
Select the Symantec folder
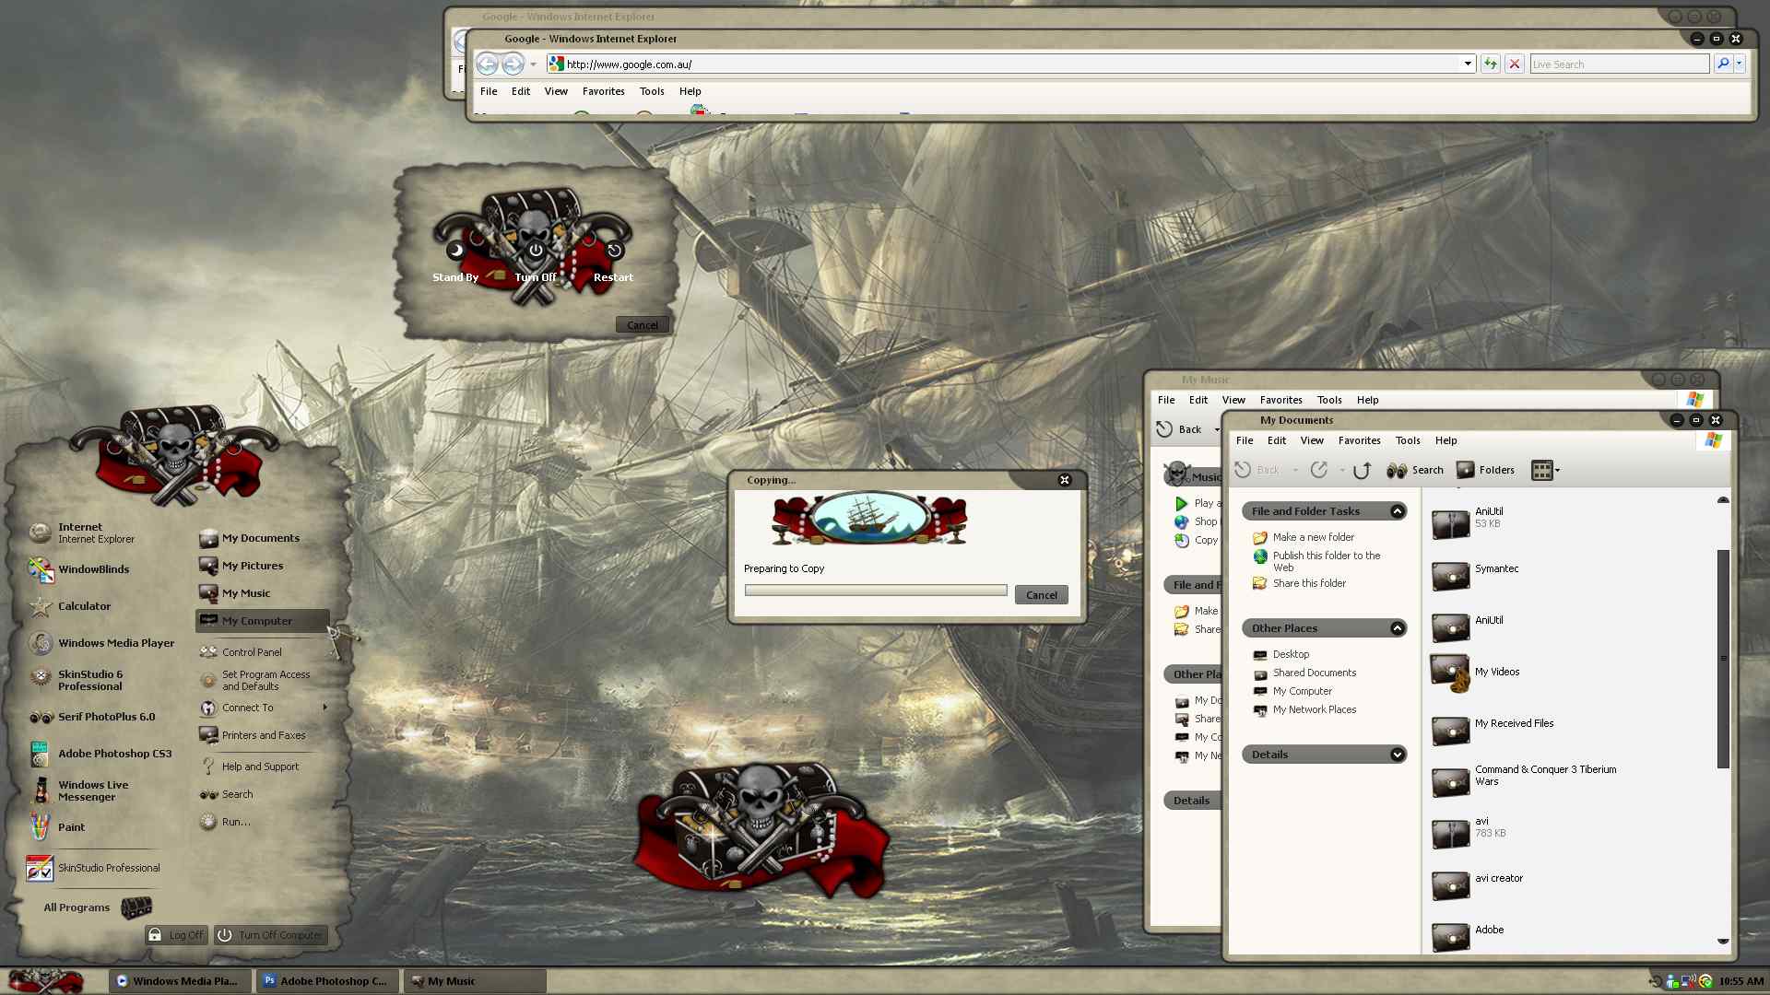(1475, 575)
